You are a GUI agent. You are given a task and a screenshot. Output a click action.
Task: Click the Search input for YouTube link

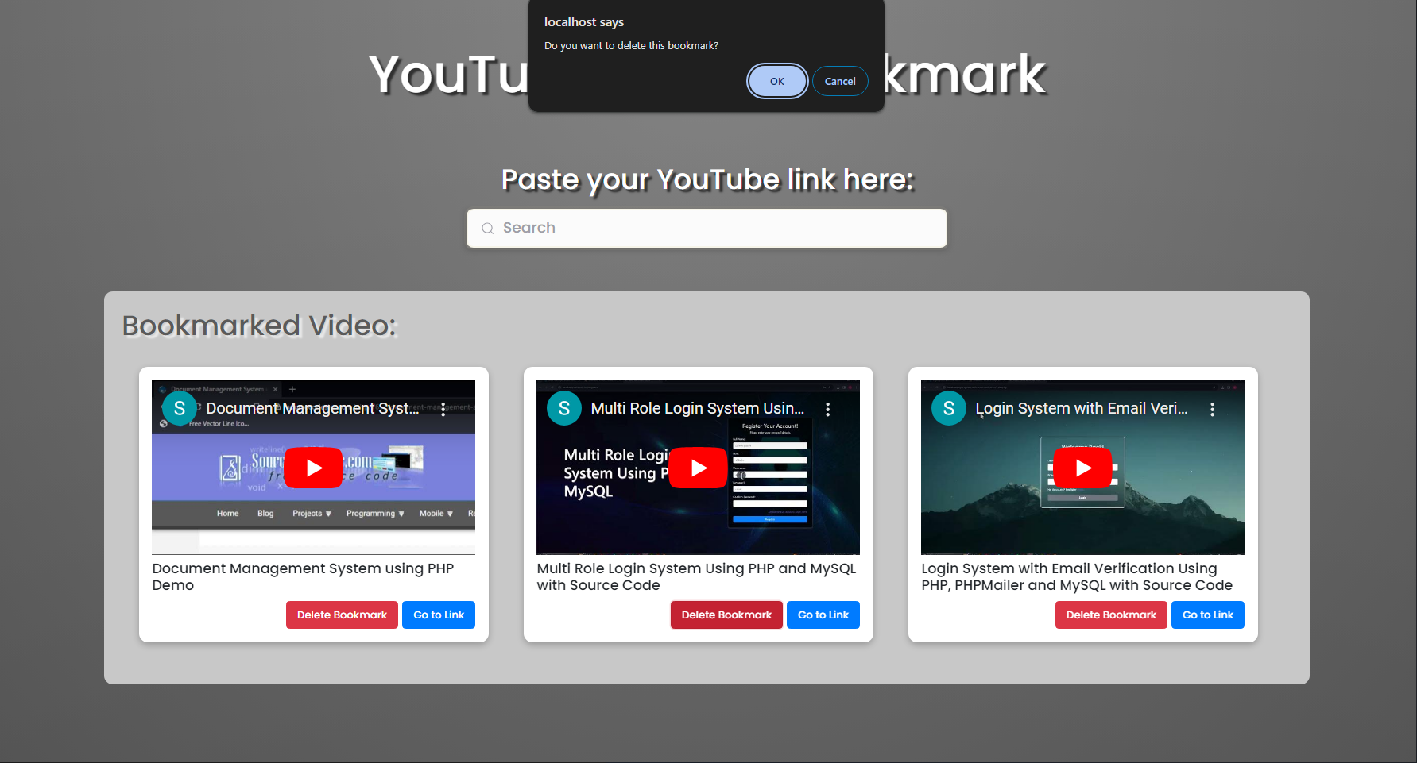tap(707, 228)
